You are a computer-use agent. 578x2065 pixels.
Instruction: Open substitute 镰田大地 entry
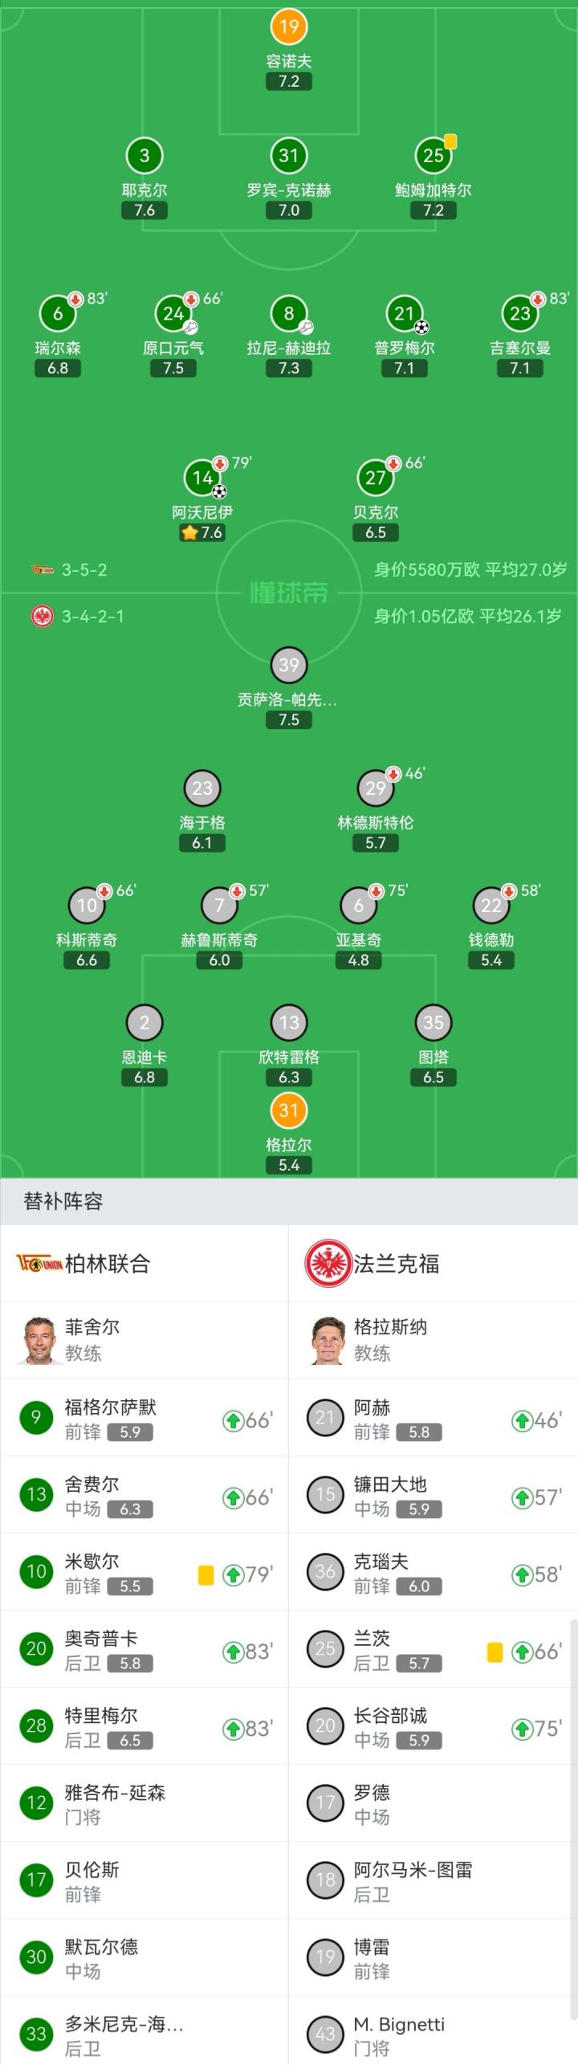[x=433, y=1496]
